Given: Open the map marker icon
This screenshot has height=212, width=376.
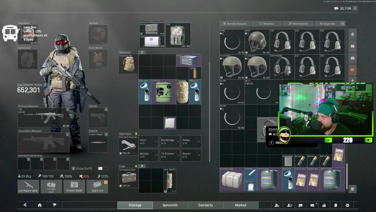Looking at the screenshot, I should (x=324, y=205).
